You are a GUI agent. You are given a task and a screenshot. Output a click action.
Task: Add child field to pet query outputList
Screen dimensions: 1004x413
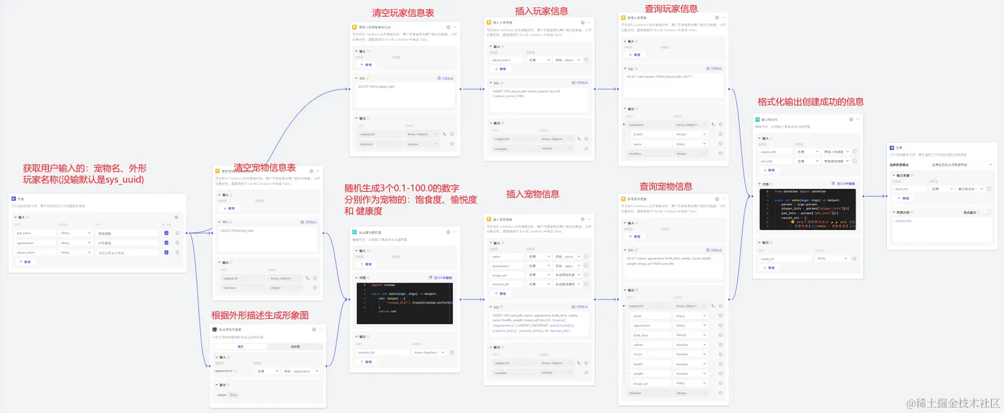[713, 306]
